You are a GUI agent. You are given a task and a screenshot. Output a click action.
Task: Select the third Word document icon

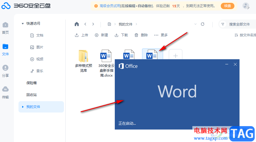(x=129, y=54)
